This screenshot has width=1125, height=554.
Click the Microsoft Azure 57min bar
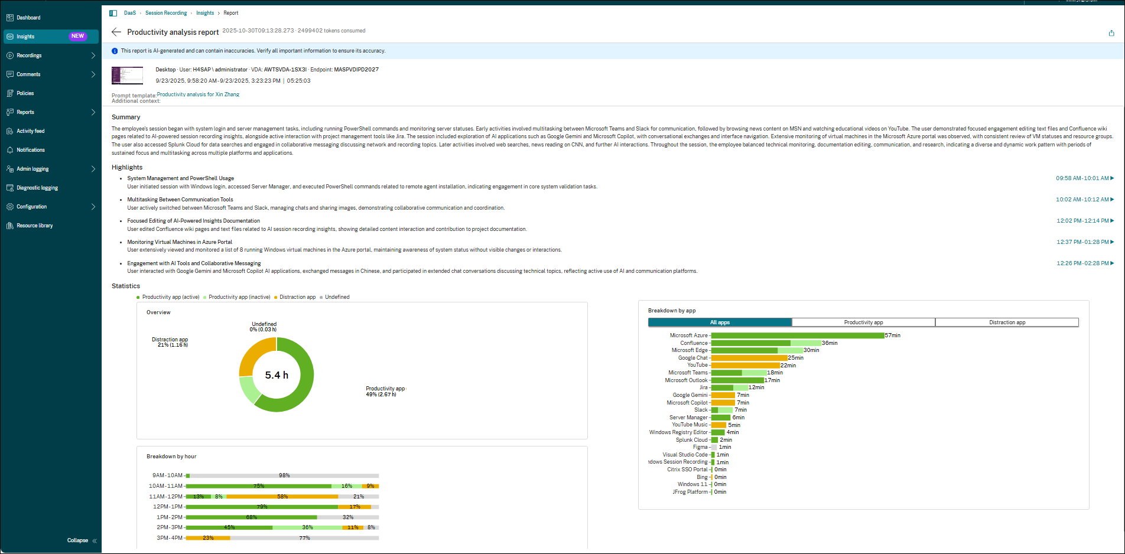point(798,335)
